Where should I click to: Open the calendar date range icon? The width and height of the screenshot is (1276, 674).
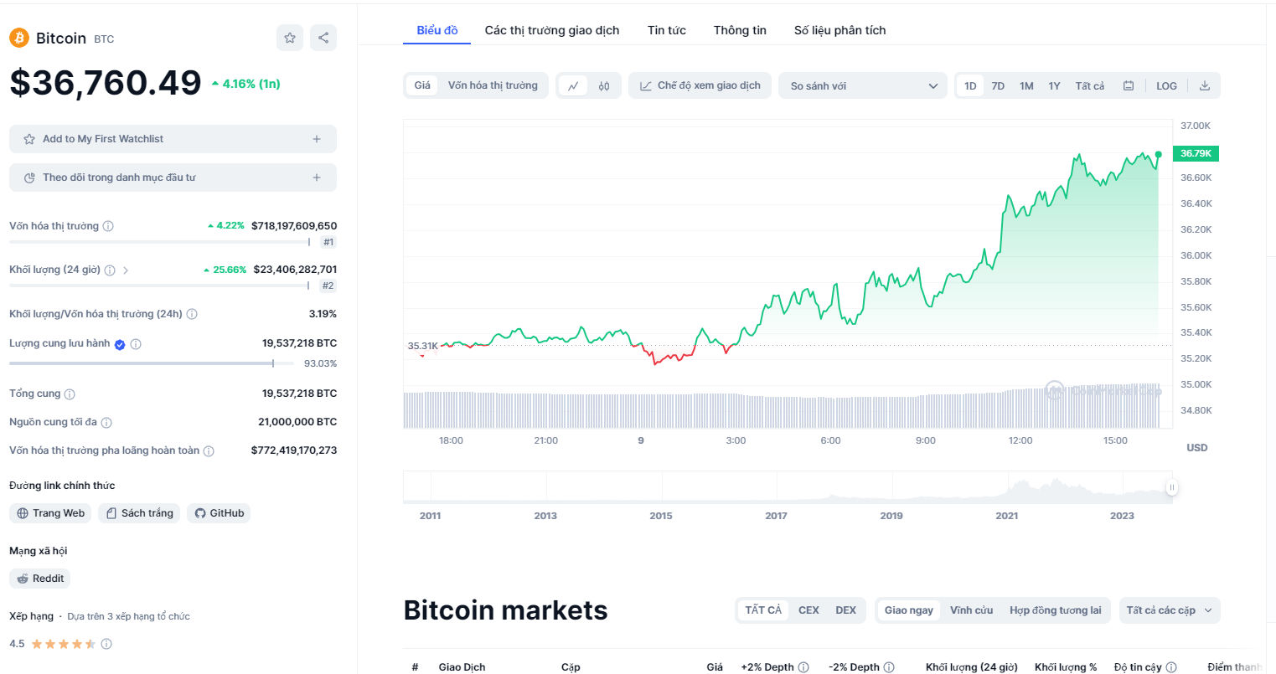(1129, 85)
